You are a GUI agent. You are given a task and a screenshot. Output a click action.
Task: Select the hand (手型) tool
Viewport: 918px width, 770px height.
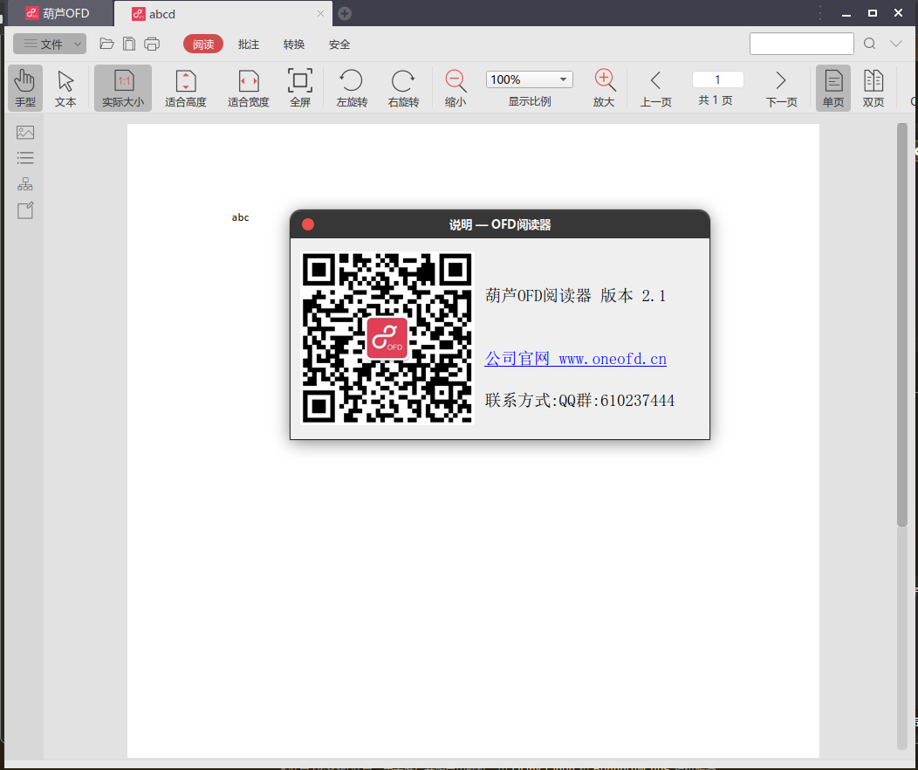pyautogui.click(x=25, y=88)
